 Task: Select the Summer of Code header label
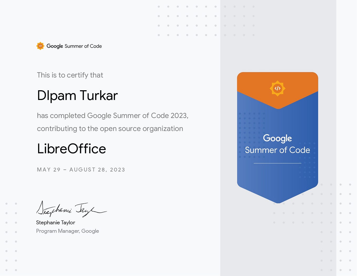click(x=83, y=46)
